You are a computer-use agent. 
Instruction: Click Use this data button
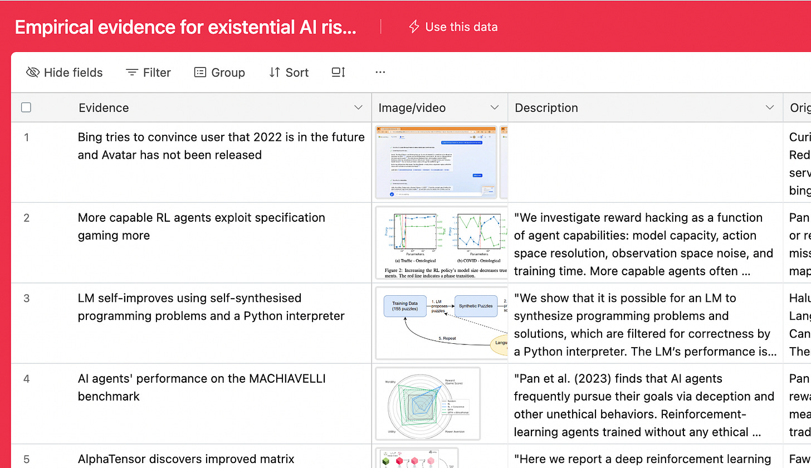tap(453, 27)
